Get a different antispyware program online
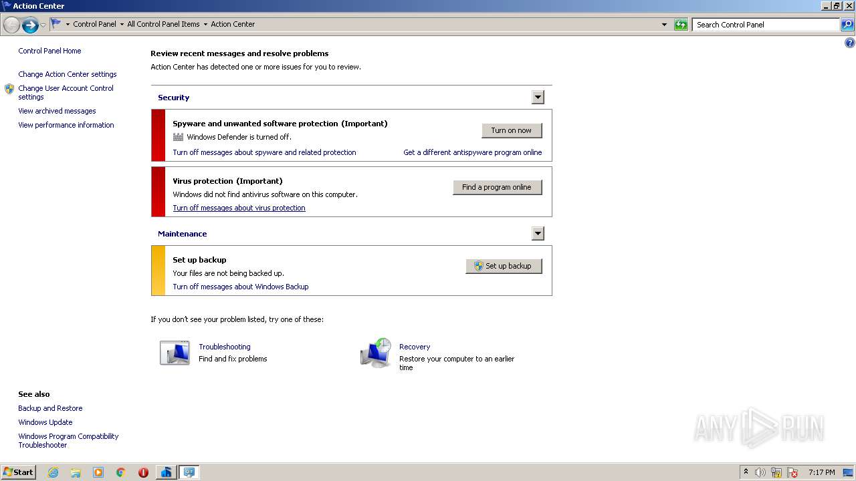This screenshot has height=481, width=856. pos(473,152)
